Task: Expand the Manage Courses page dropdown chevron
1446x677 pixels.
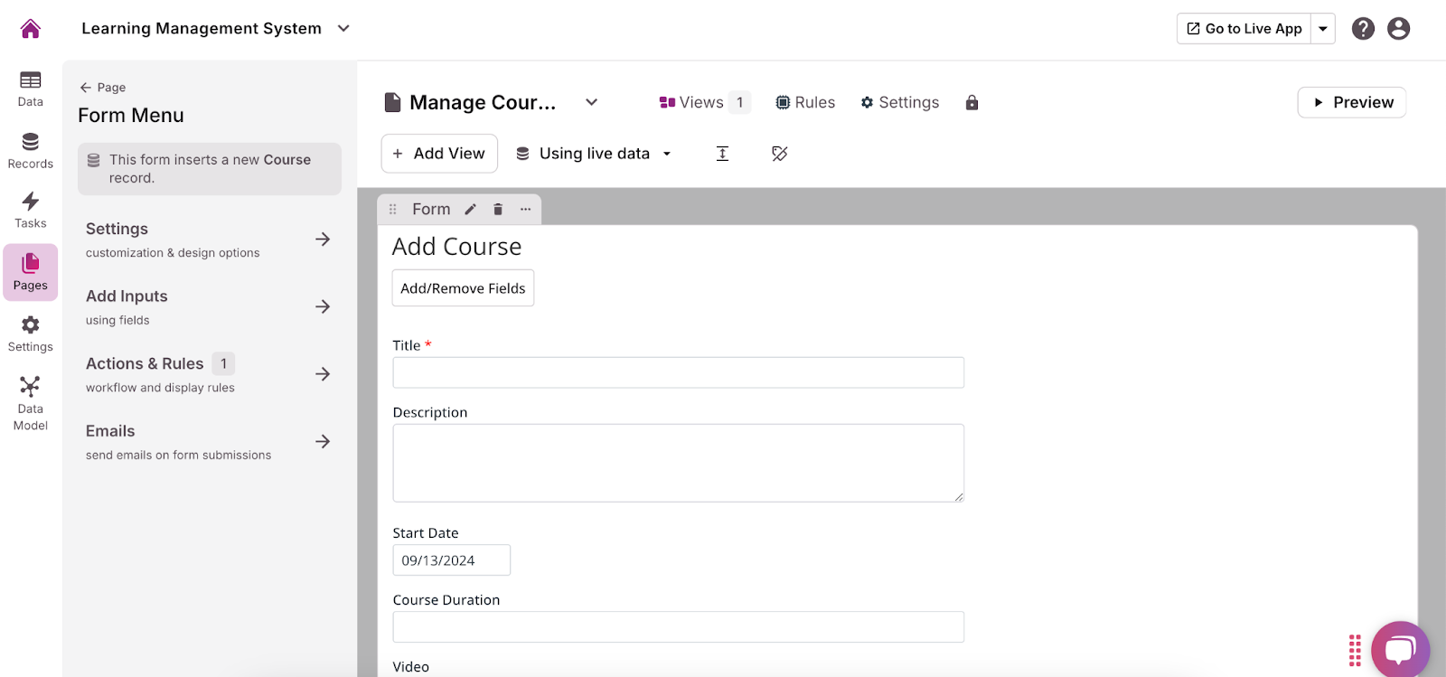Action: point(592,102)
